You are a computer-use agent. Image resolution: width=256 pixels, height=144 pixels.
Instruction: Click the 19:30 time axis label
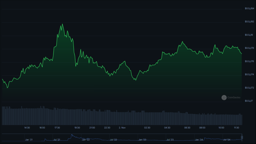coord(77,128)
